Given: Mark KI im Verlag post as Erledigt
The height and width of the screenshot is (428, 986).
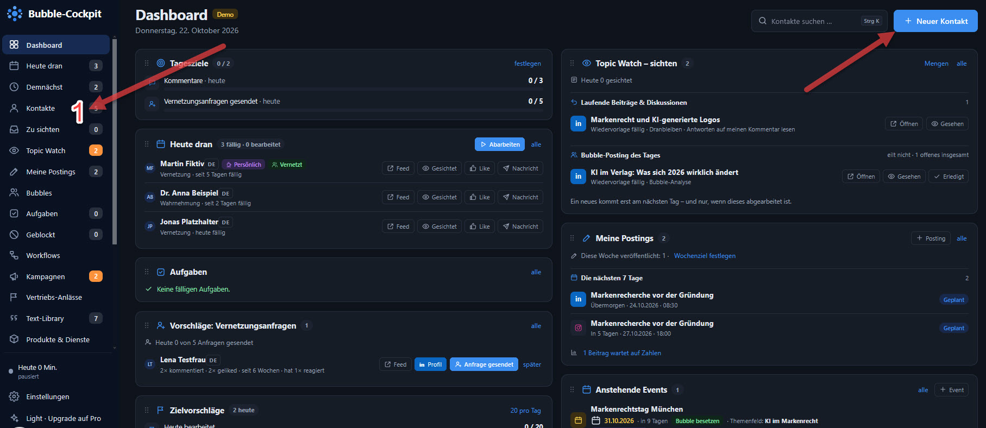Looking at the screenshot, I should click(x=949, y=177).
